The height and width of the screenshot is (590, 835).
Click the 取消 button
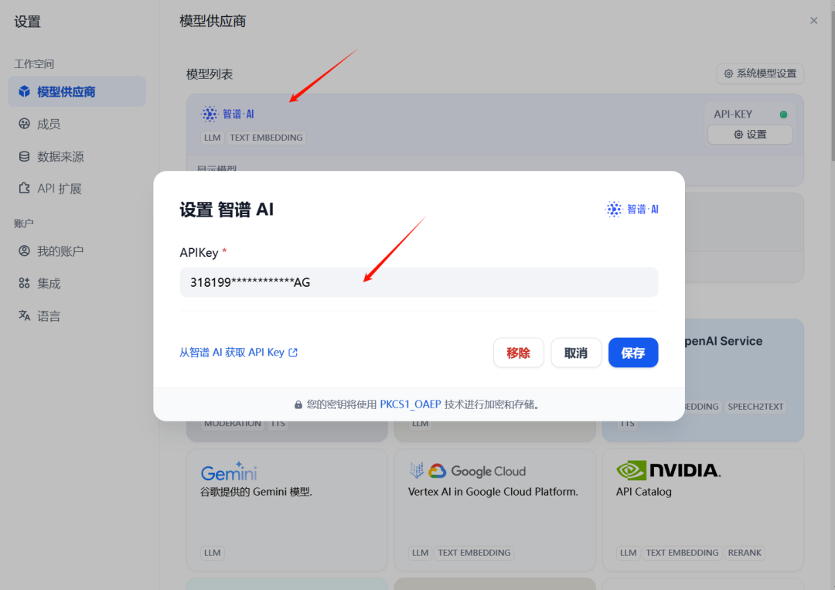[576, 353]
